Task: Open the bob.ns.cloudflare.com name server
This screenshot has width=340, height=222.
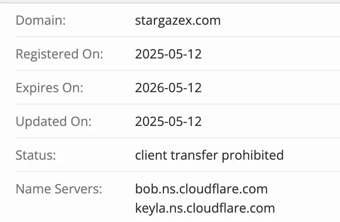Action: pos(201,189)
